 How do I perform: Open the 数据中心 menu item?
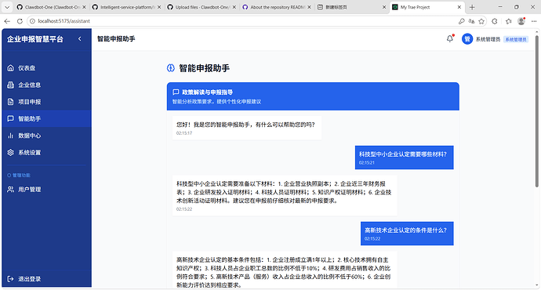click(x=46, y=136)
